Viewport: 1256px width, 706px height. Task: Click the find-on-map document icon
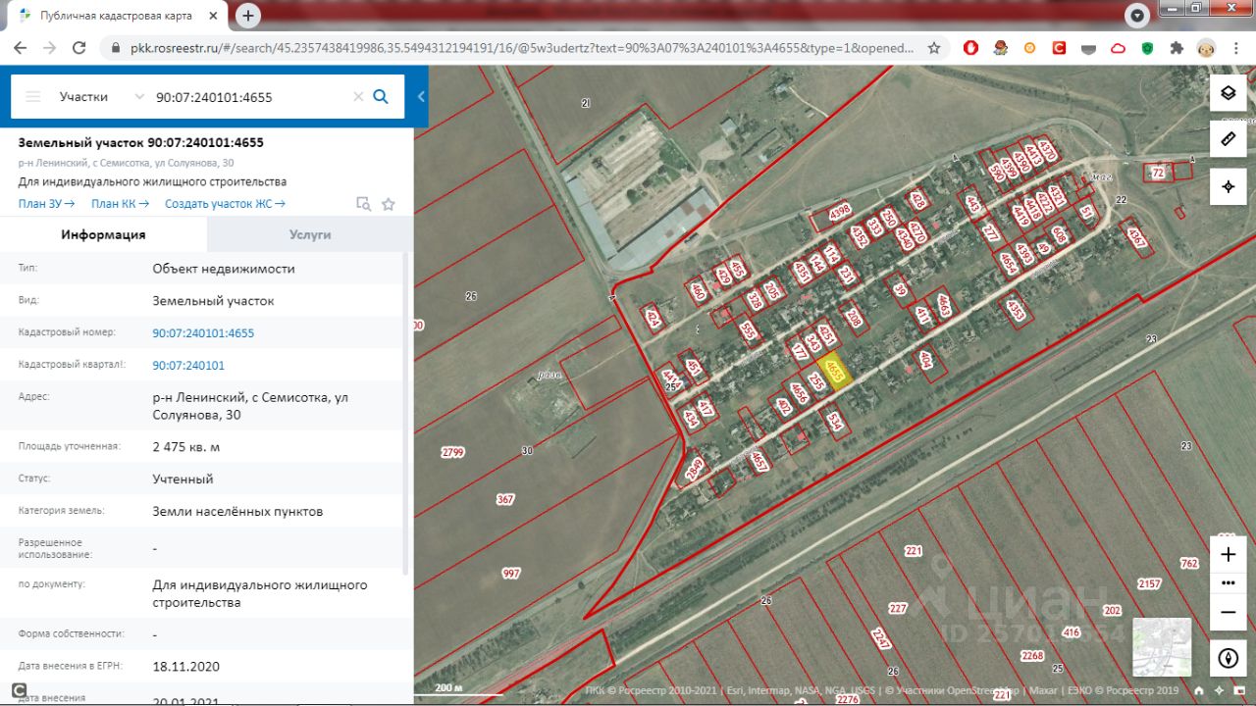[x=363, y=204]
